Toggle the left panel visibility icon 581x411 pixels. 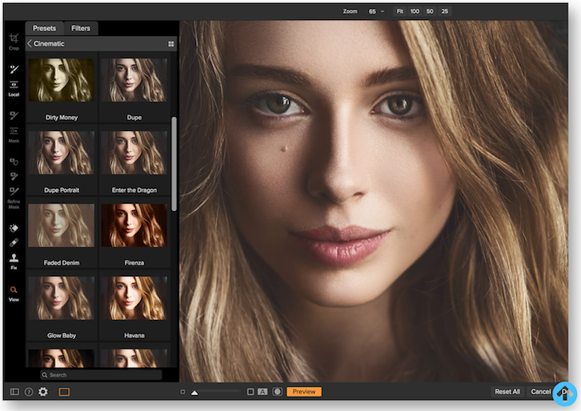(x=14, y=392)
